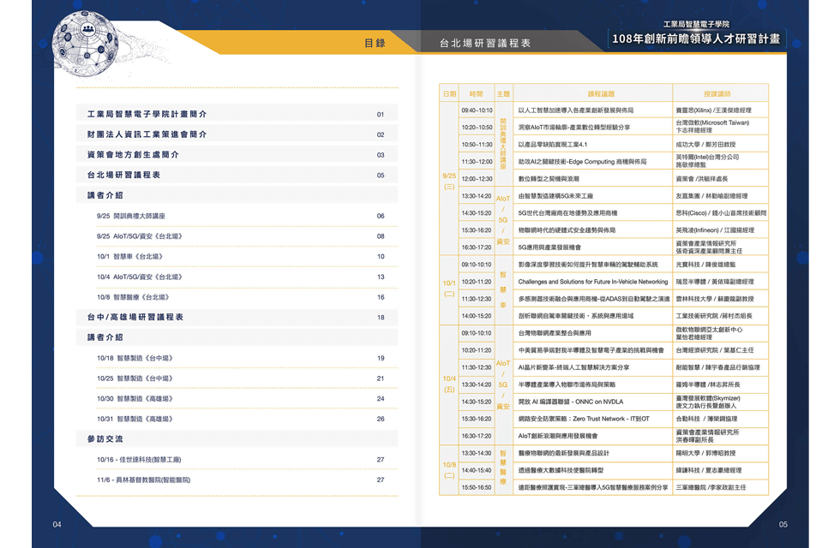This screenshot has width=840, height=548.
Task: Click the 10/4 date cell in schedule
Action: (x=448, y=384)
